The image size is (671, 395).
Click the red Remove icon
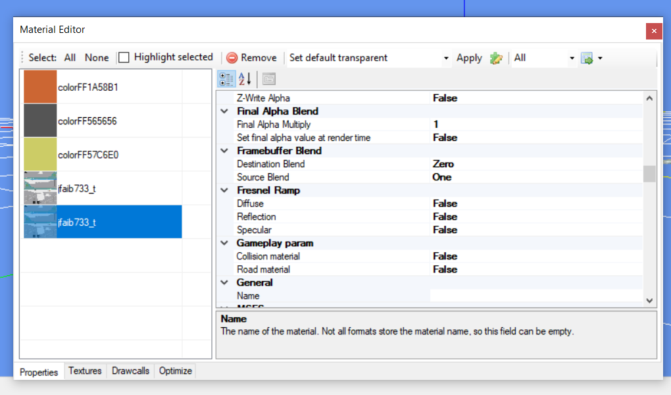pyautogui.click(x=232, y=58)
